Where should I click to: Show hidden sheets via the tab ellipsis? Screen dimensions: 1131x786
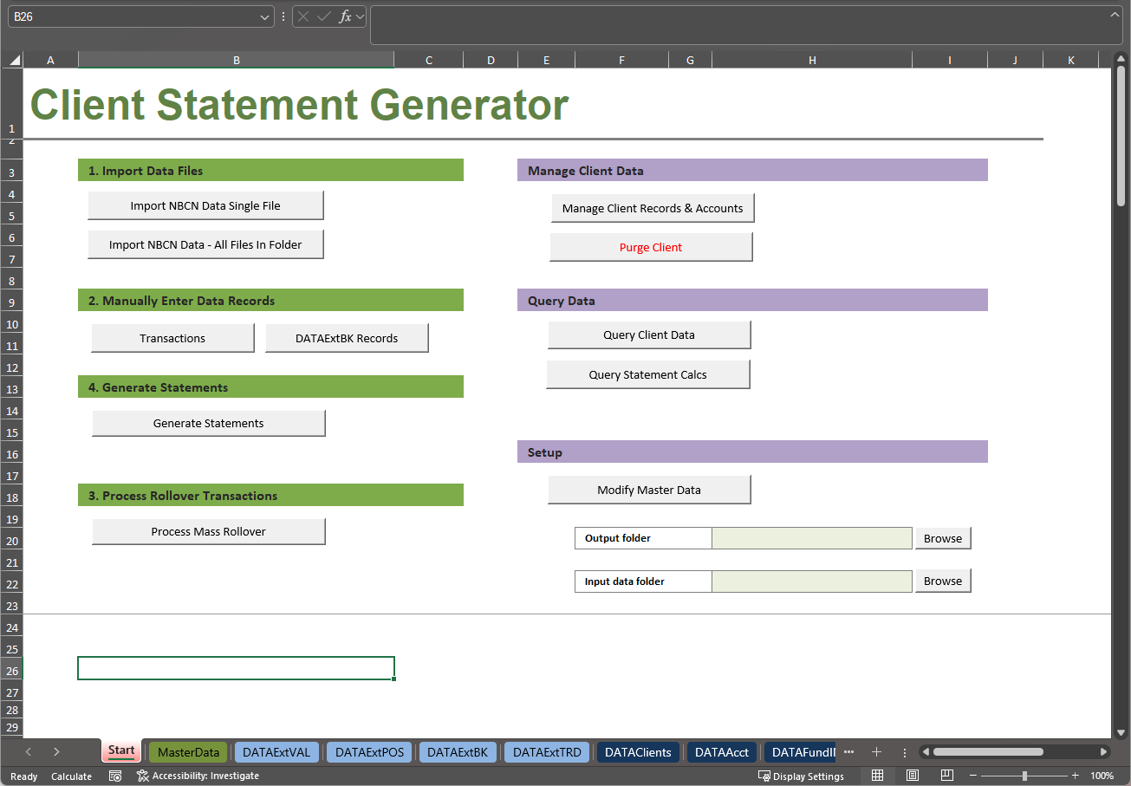click(848, 751)
